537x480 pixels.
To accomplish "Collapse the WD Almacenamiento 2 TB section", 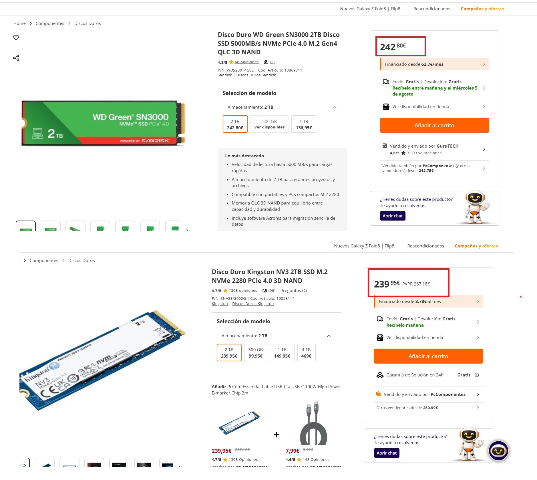I will (335, 107).
